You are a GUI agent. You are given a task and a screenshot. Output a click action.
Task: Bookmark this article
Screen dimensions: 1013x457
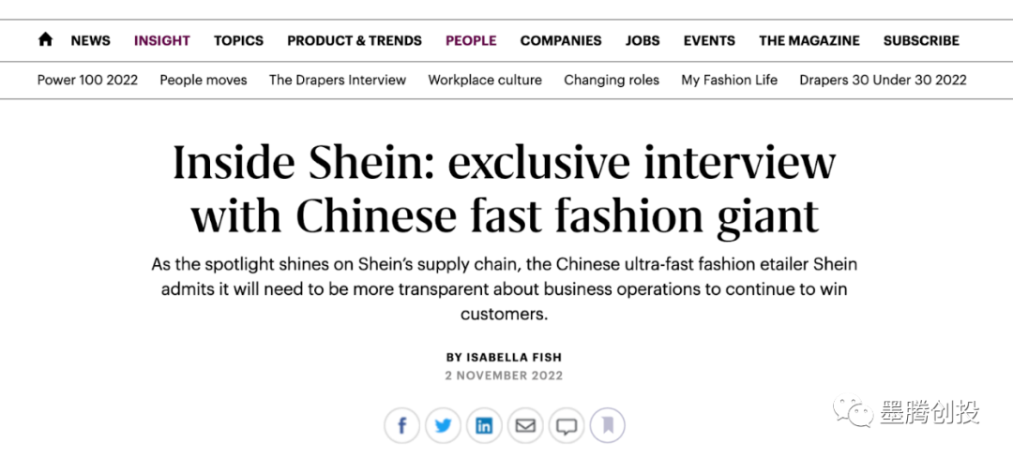(608, 426)
